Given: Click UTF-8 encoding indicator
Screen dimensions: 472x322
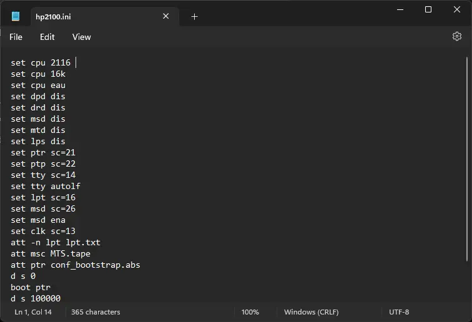Looking at the screenshot, I should pyautogui.click(x=398, y=312).
